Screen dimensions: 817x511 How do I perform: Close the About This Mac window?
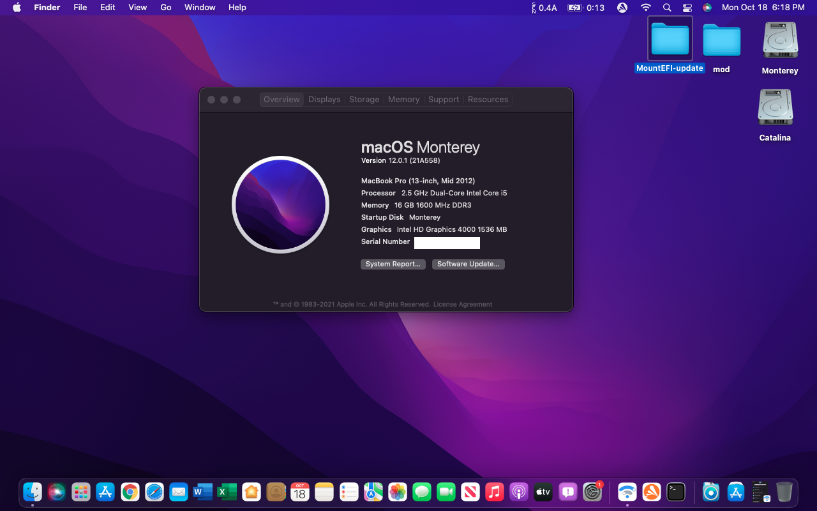pyautogui.click(x=211, y=100)
